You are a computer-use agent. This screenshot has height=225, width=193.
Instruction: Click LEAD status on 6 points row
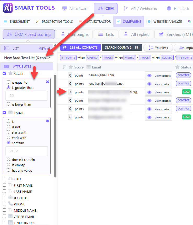point(186,117)
